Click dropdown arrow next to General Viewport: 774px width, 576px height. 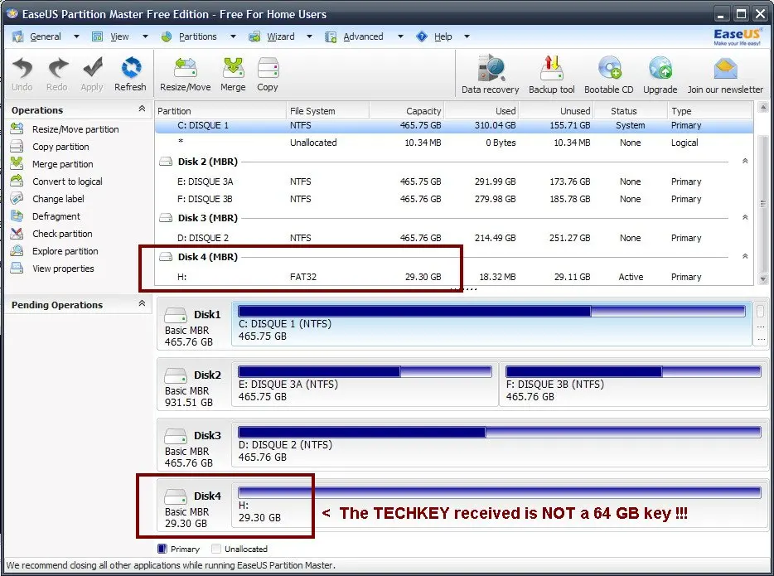76,36
